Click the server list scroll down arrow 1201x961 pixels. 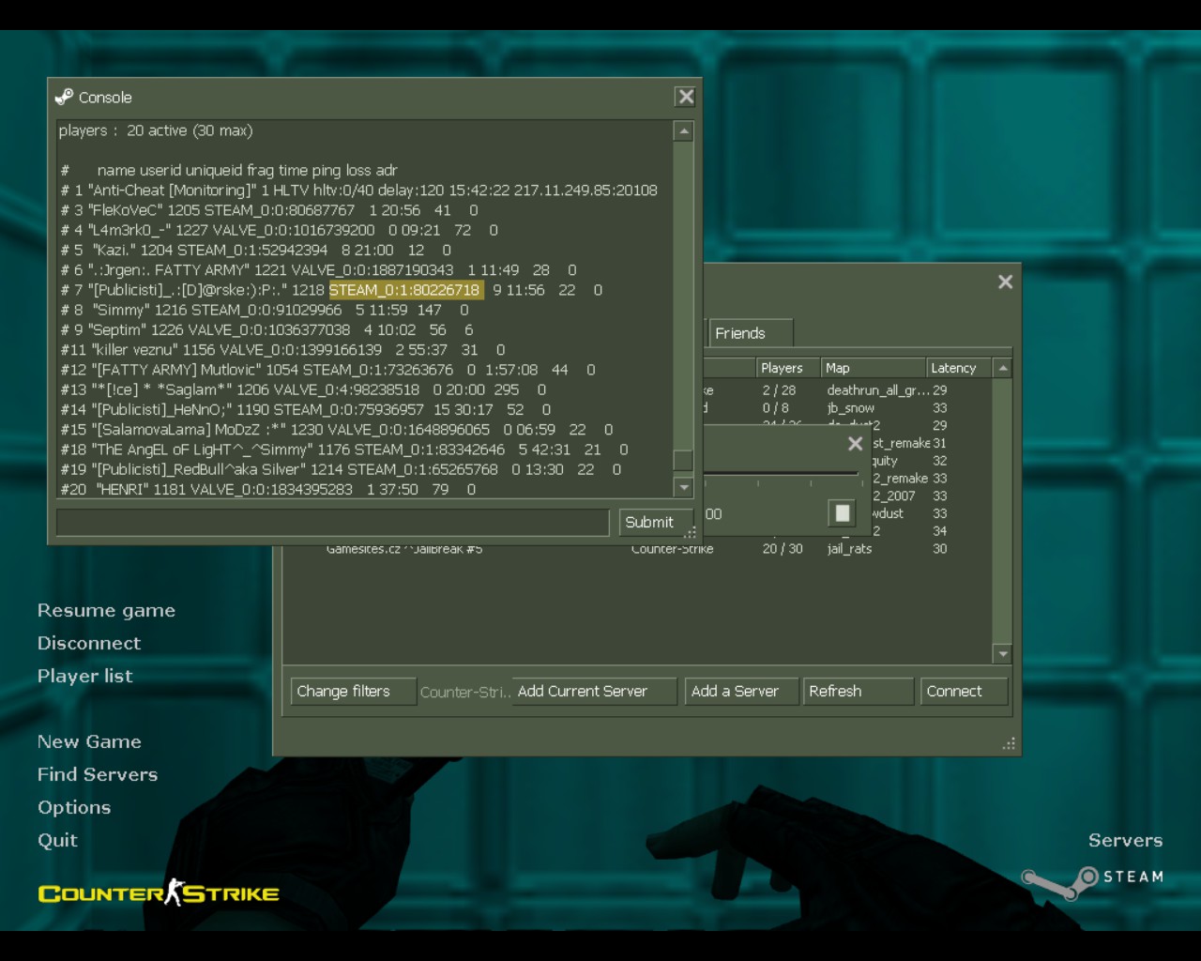click(1003, 653)
